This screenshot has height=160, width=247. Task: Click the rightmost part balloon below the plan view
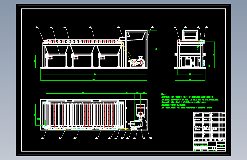(151, 138)
